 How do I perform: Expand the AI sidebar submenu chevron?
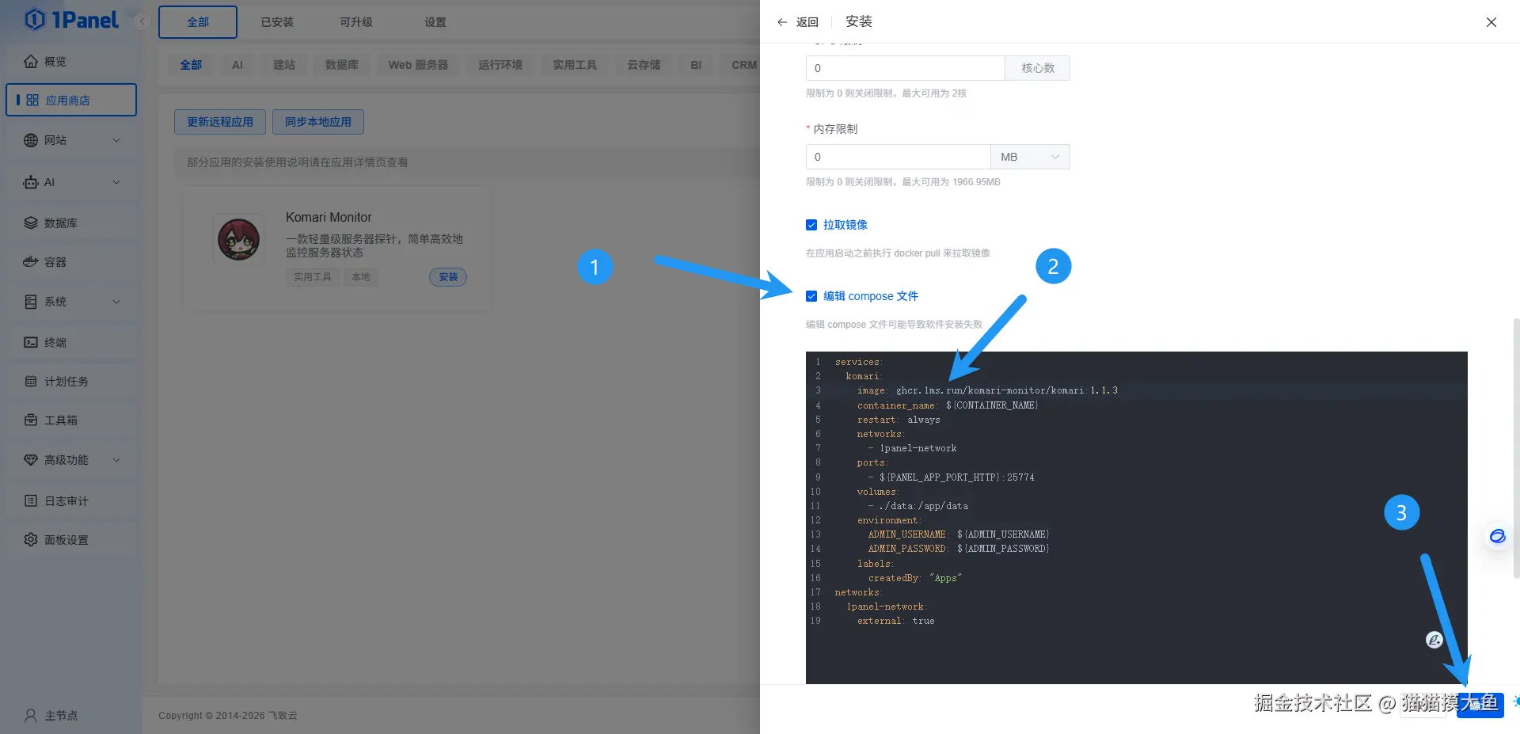coord(116,182)
